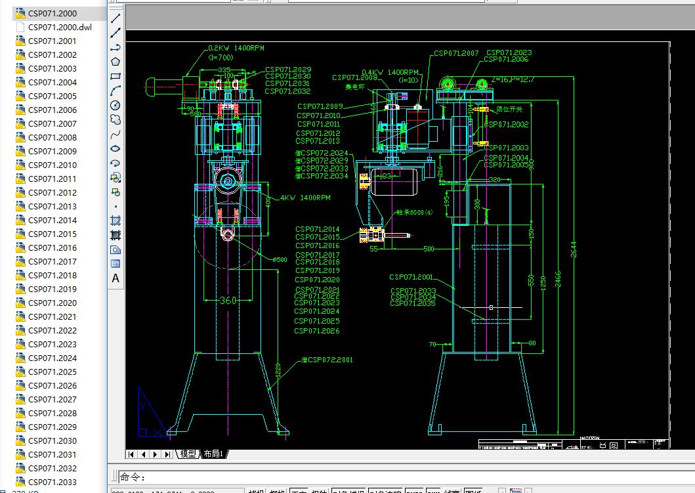Select the Region tool
695x493 pixels.
116,249
